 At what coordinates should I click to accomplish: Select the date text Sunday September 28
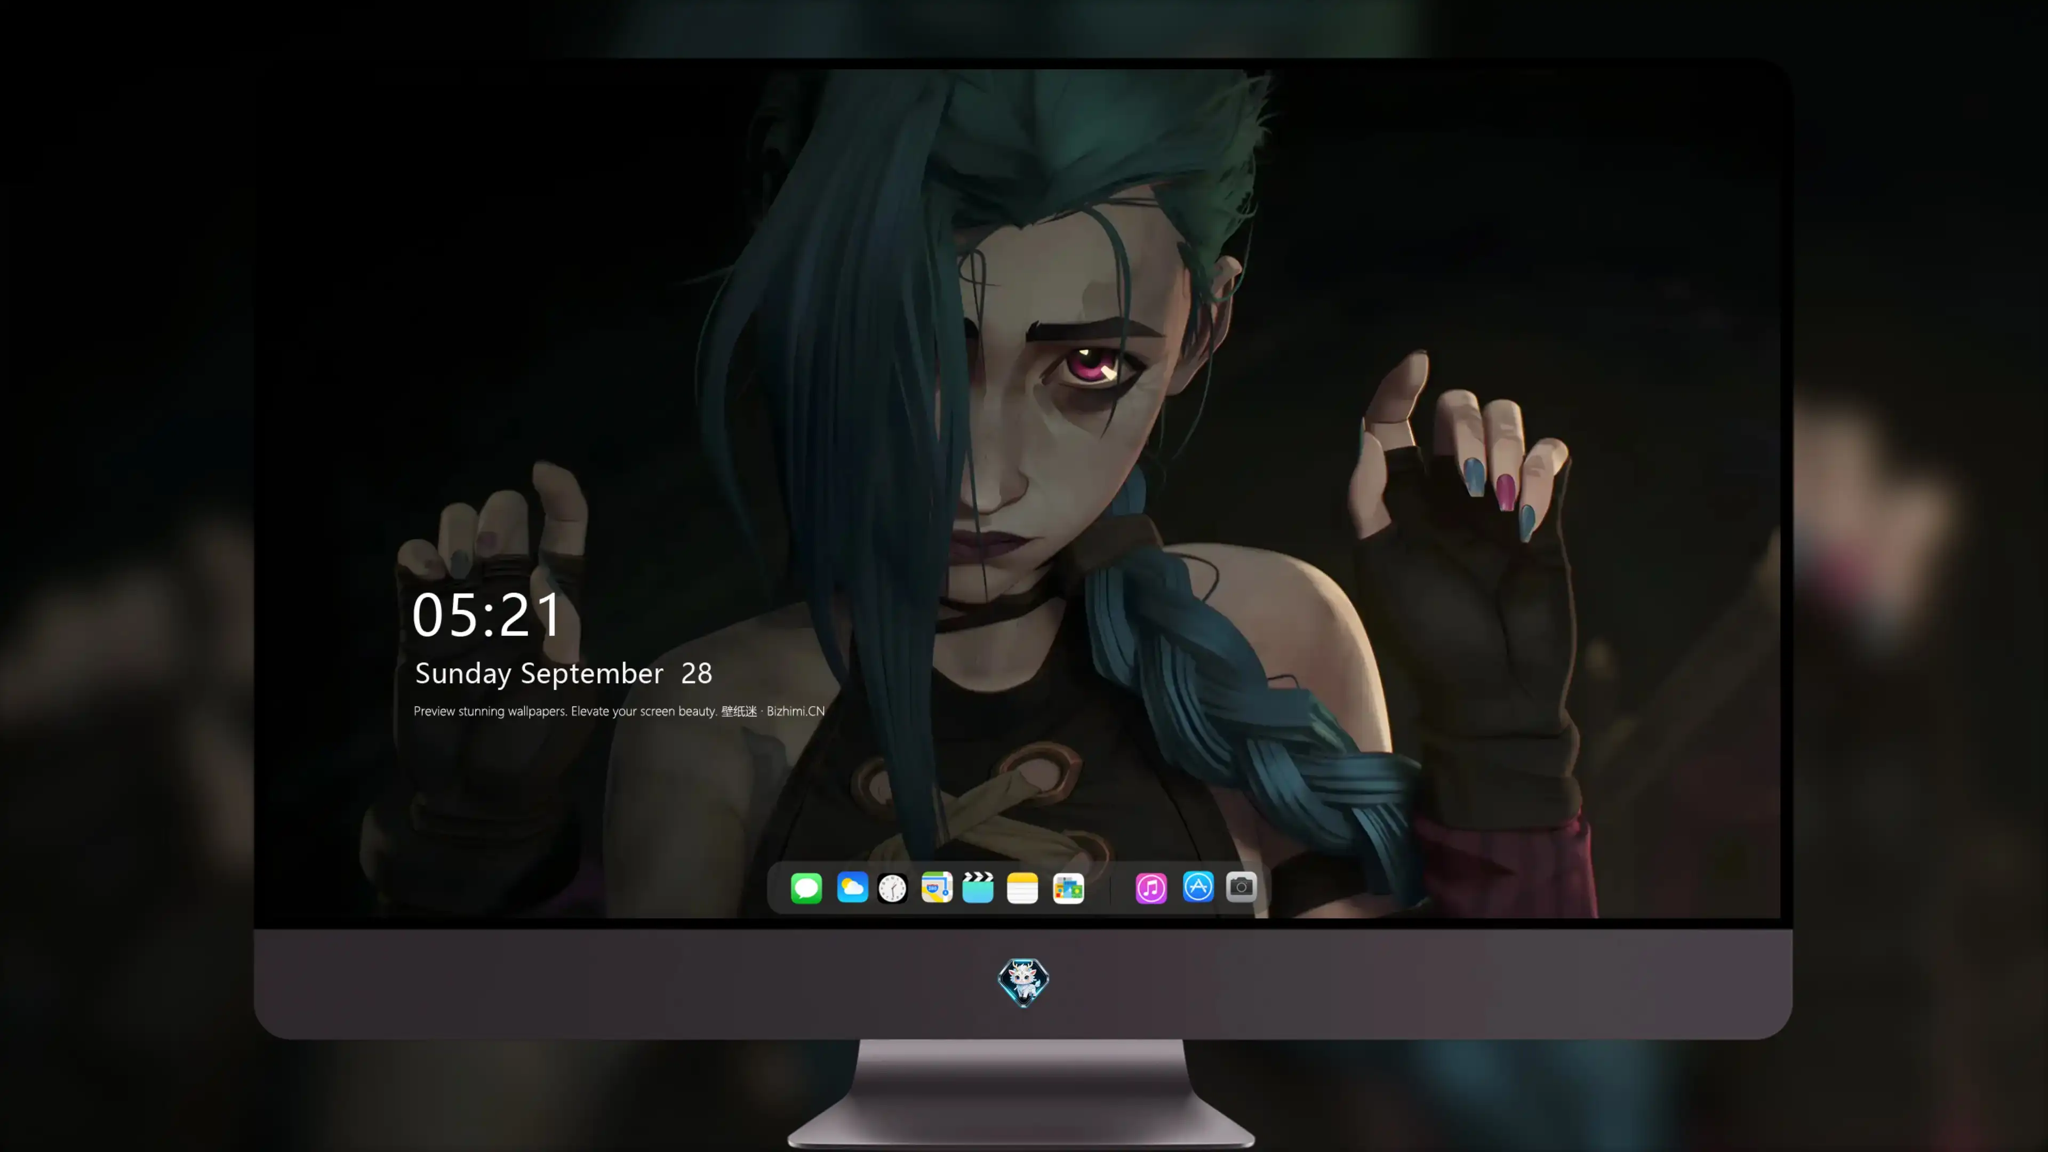tap(564, 674)
